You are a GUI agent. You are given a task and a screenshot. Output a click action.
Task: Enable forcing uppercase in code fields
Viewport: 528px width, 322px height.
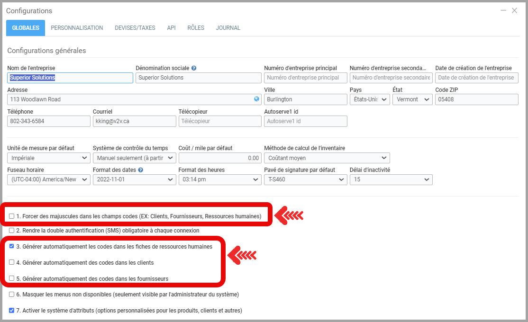click(12, 216)
